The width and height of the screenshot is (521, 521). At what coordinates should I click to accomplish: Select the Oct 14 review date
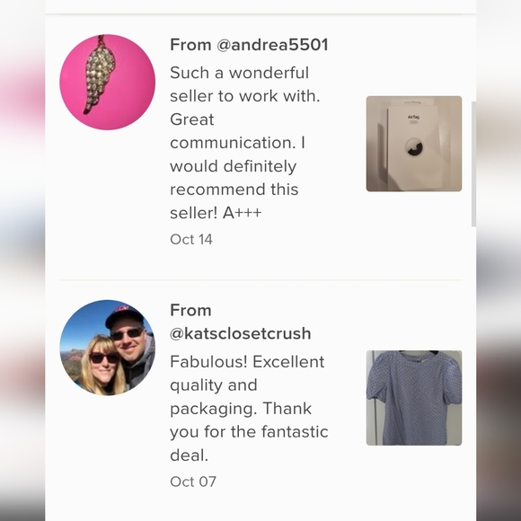pyautogui.click(x=191, y=239)
